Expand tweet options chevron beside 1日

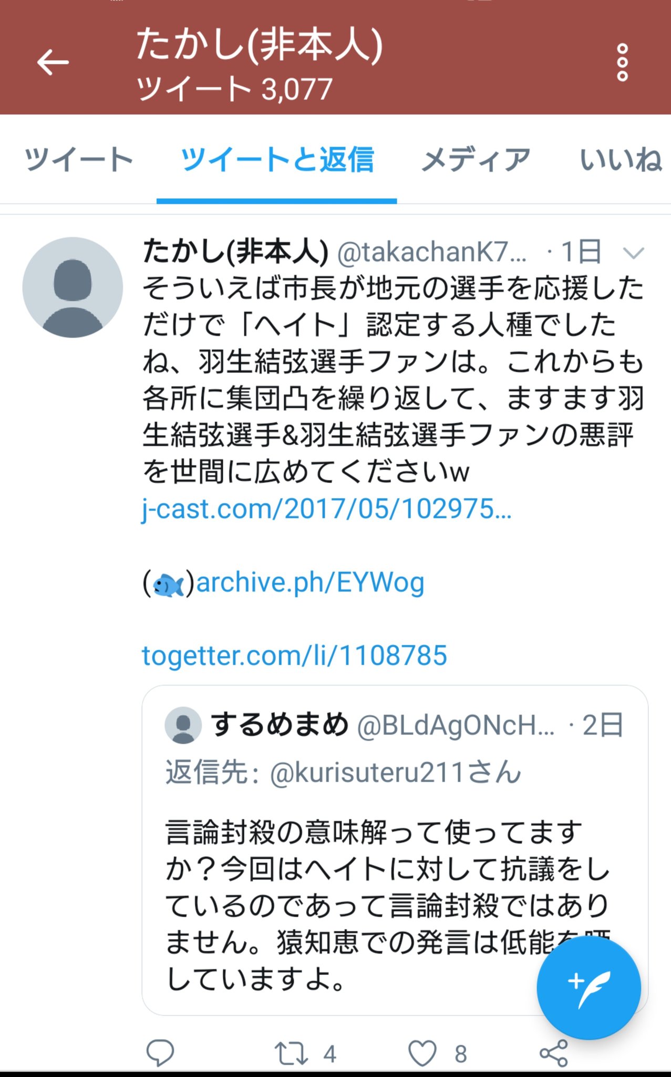(x=633, y=253)
